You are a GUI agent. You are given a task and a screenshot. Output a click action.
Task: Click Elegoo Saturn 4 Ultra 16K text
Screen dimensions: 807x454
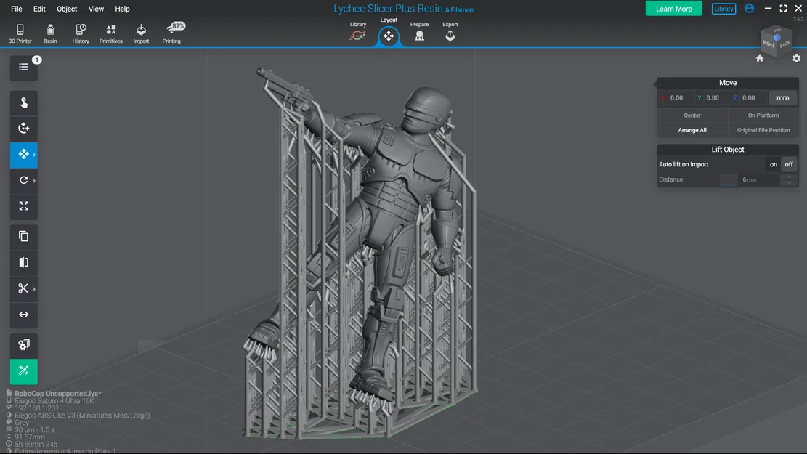pos(54,400)
